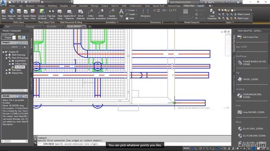Click the keyword search input box
The width and height of the screenshot is (270, 151).
184,2
